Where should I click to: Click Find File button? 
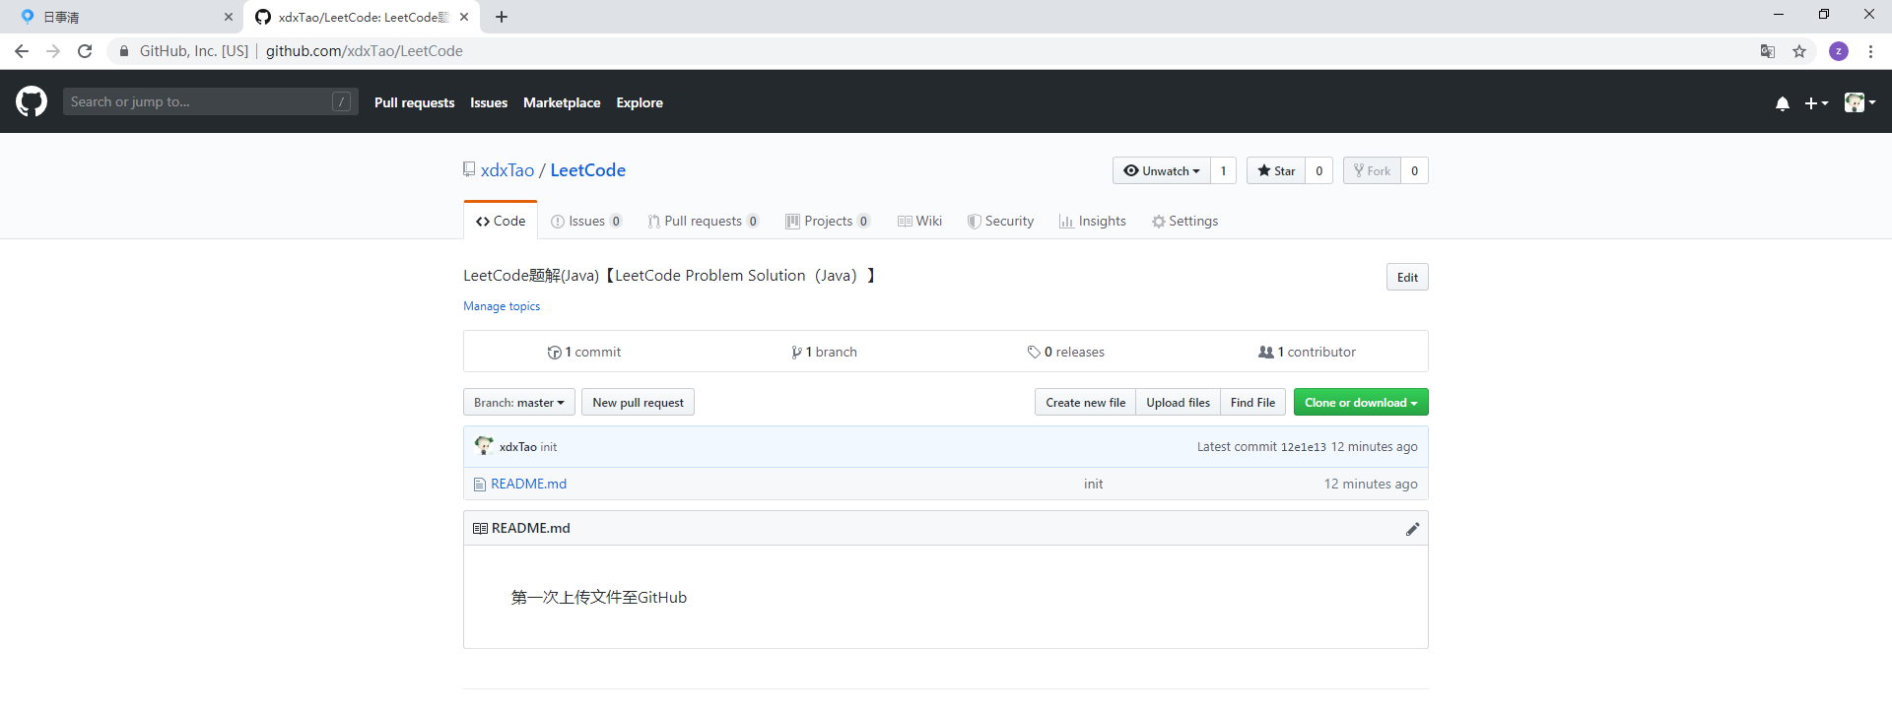click(x=1252, y=402)
